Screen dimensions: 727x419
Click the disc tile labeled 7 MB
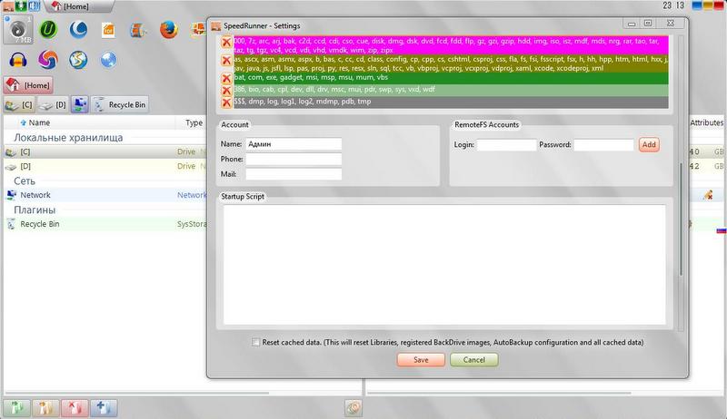(18, 30)
